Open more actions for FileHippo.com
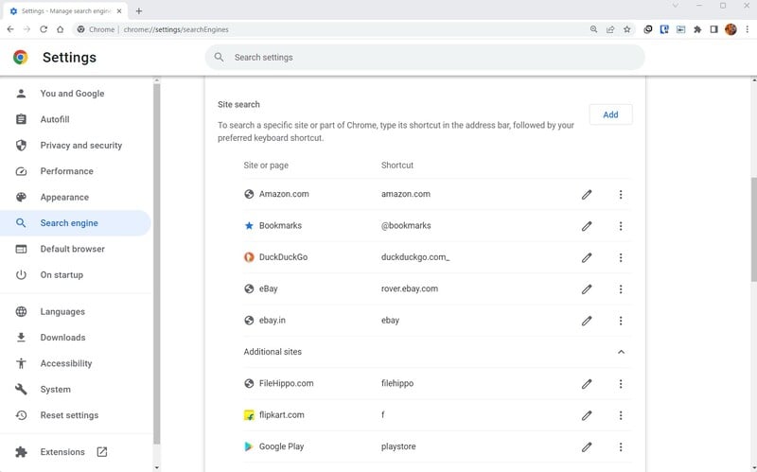This screenshot has width=757, height=472. tap(621, 384)
